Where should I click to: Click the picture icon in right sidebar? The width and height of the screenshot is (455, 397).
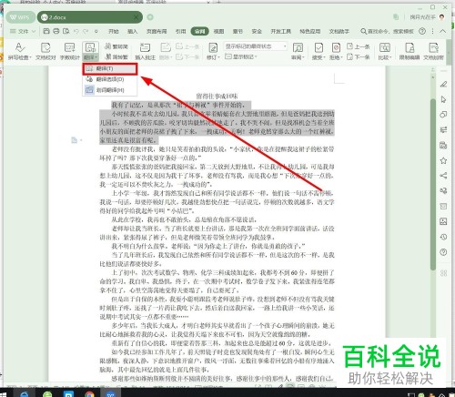click(443, 221)
